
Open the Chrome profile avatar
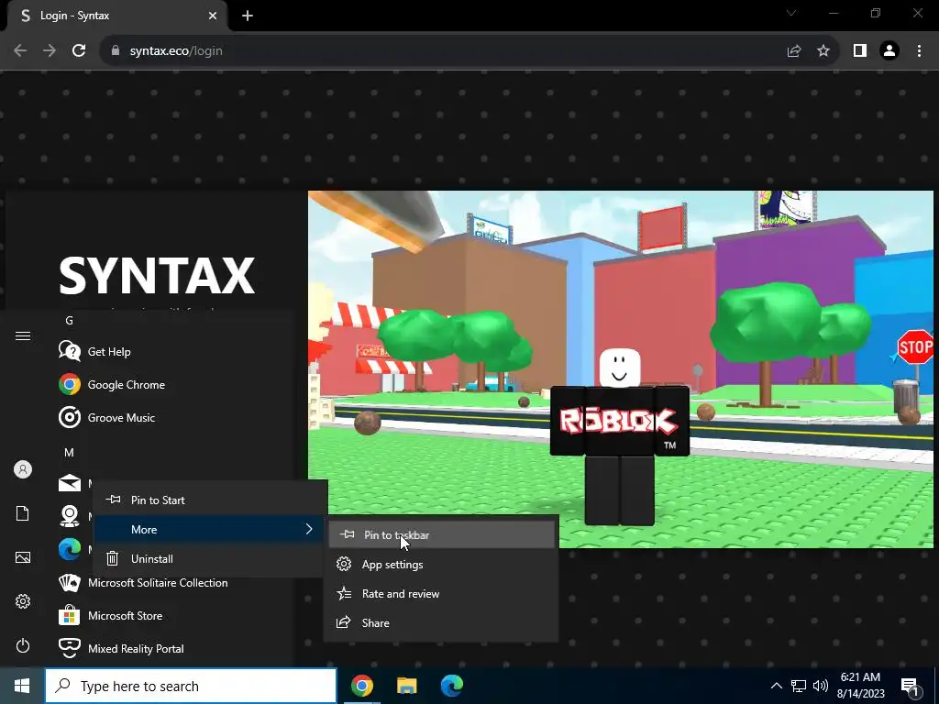coord(889,51)
